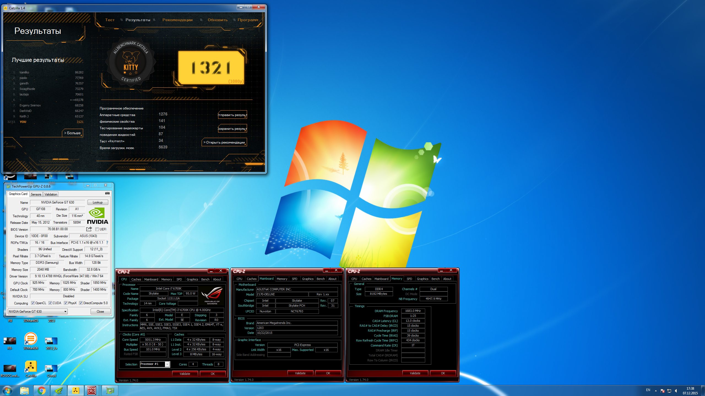The image size is (705, 396).
Task: Click the 1321 score tile in Catzilla
Action: pyautogui.click(x=211, y=67)
